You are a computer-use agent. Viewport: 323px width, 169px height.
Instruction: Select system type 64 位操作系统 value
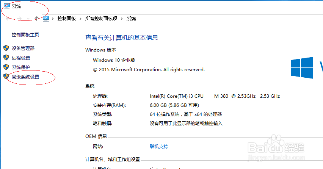point(186,114)
